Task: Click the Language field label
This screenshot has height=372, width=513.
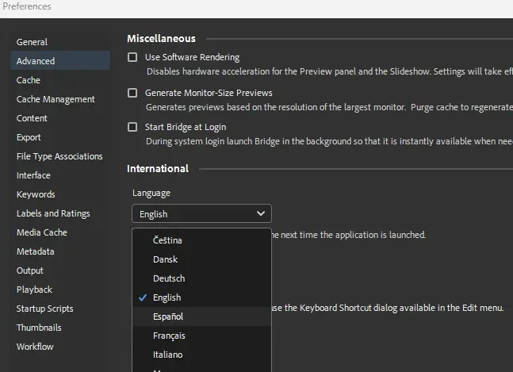Action: click(151, 194)
